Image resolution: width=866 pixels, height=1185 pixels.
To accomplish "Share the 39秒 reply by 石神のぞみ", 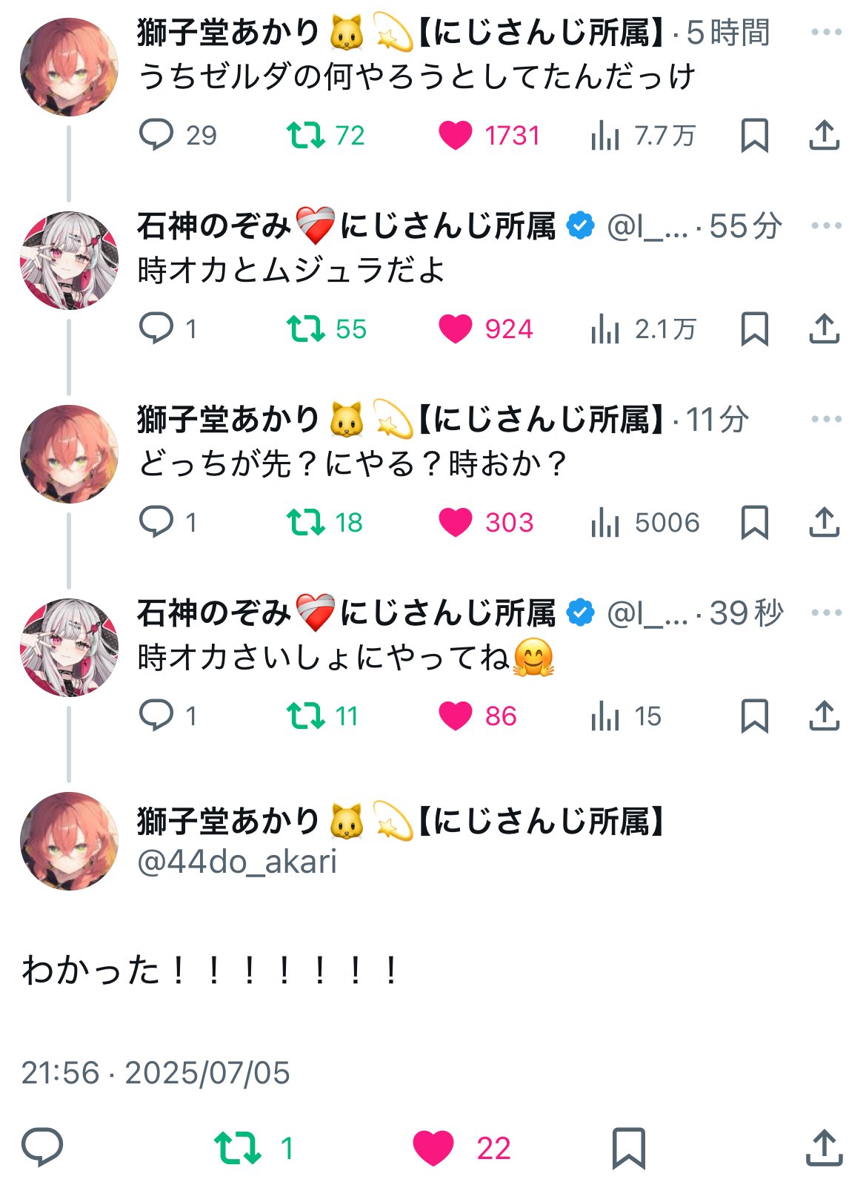I will click(824, 716).
